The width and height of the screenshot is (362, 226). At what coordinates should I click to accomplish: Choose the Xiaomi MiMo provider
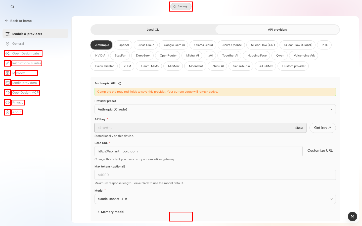(x=149, y=66)
